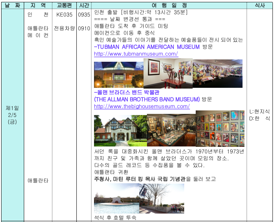This screenshot has height=222, width=274.
Task: Click flight number 'KE035'
Action: (64, 15)
